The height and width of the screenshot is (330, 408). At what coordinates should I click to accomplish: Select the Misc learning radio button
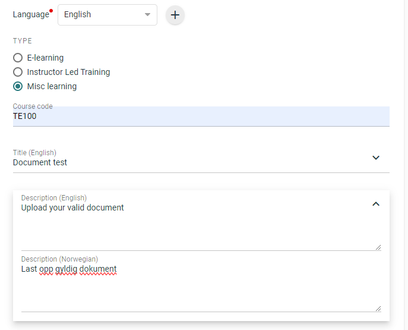(x=18, y=86)
